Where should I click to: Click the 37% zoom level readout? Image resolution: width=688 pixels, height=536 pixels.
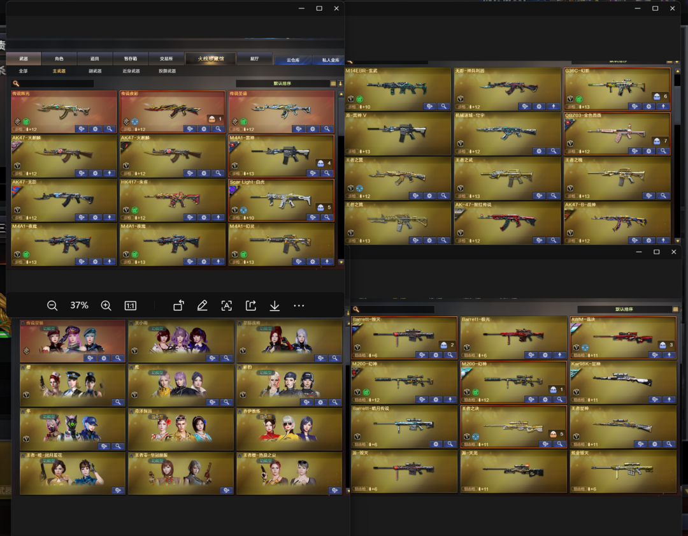[80, 305]
